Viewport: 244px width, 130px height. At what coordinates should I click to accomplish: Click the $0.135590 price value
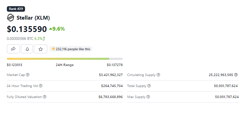coord(27,29)
